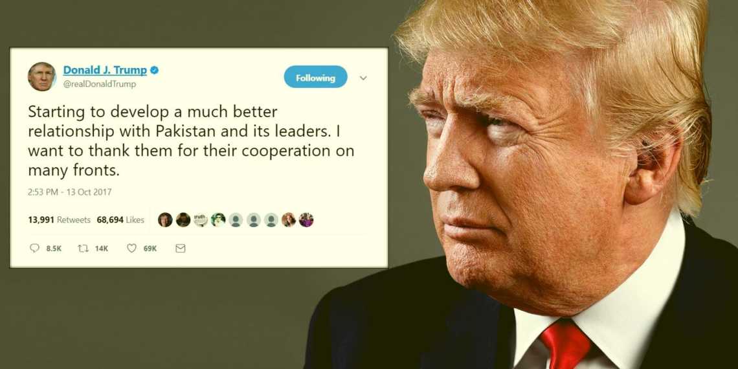This screenshot has height=369, width=738.
Task: Click the @realDonaldTrump handle
Action: tap(99, 84)
